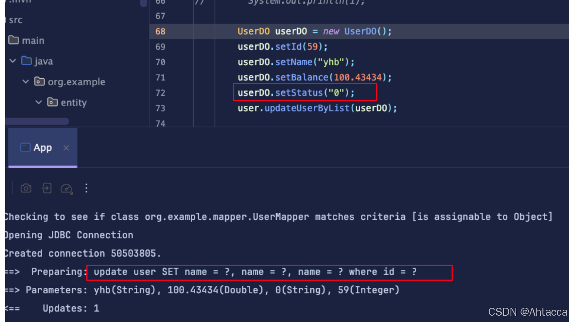The width and height of the screenshot is (569, 322).
Task: Click the 'update user SET name' SQL text
Action: point(255,272)
